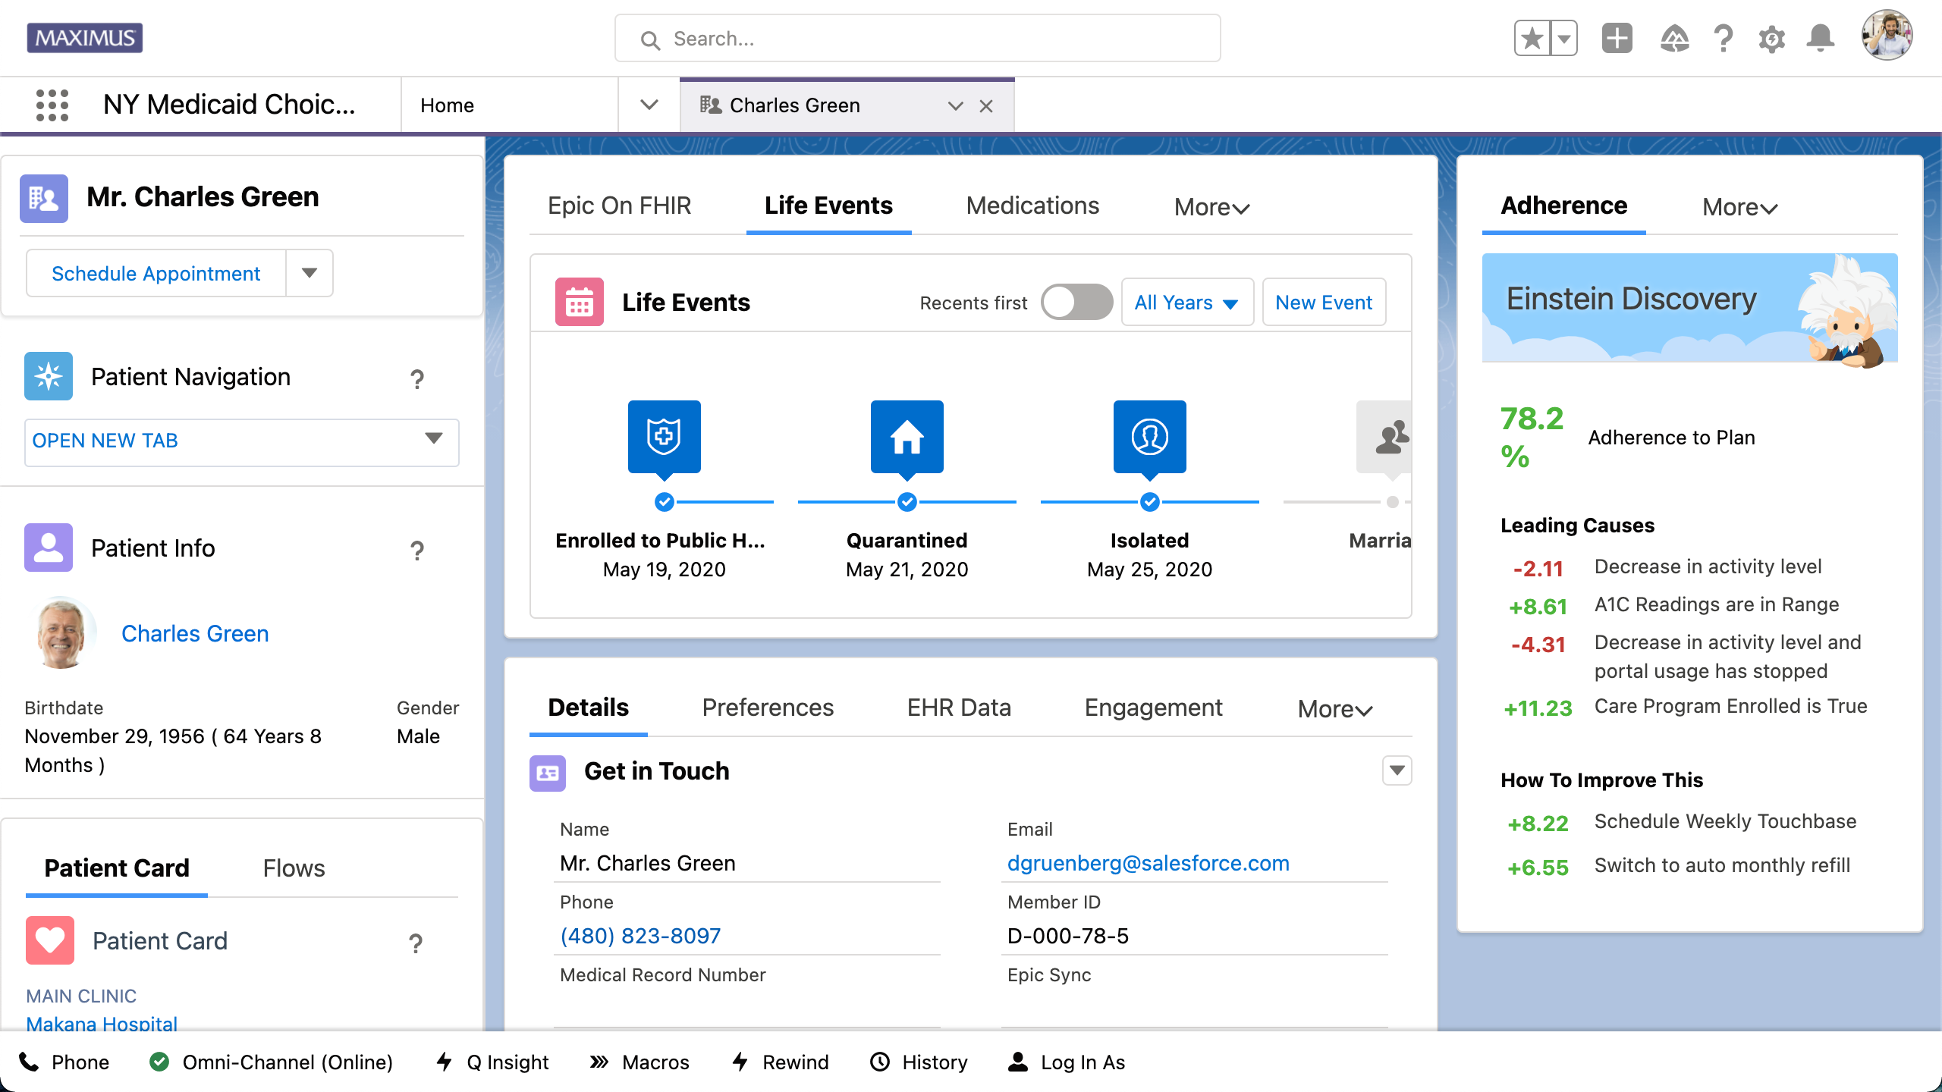Image resolution: width=1942 pixels, height=1092 pixels.
Task: Click the dgruenberg@salesforce.com email link
Action: pyautogui.click(x=1148, y=863)
